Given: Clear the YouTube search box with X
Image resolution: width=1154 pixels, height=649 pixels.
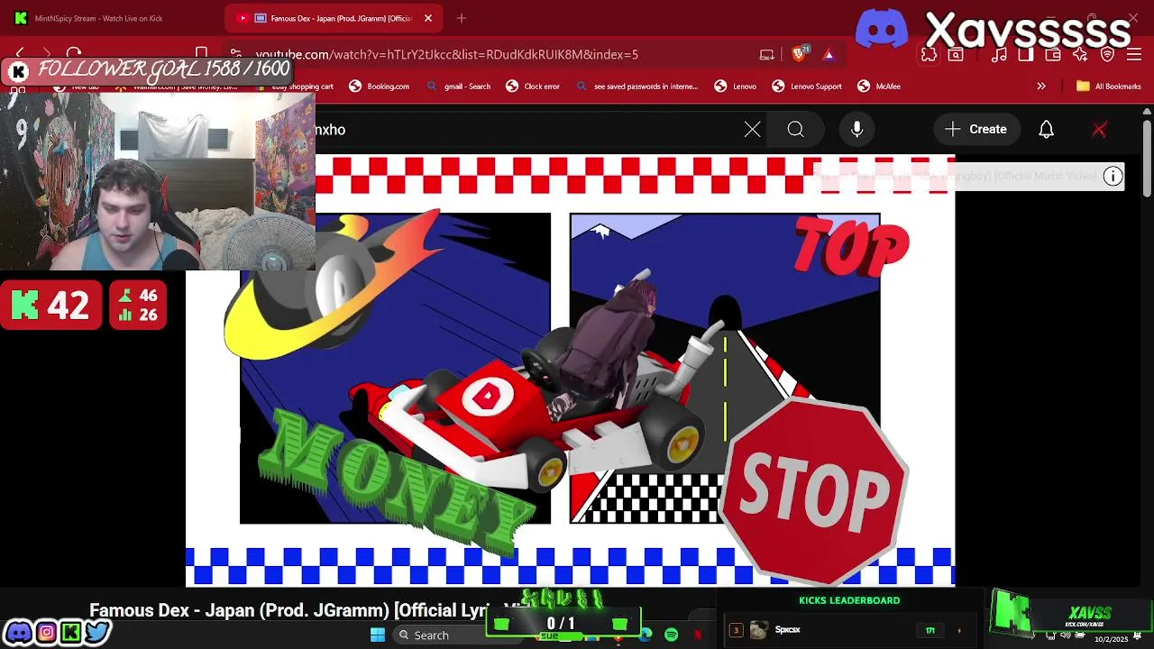Looking at the screenshot, I should point(753,130).
